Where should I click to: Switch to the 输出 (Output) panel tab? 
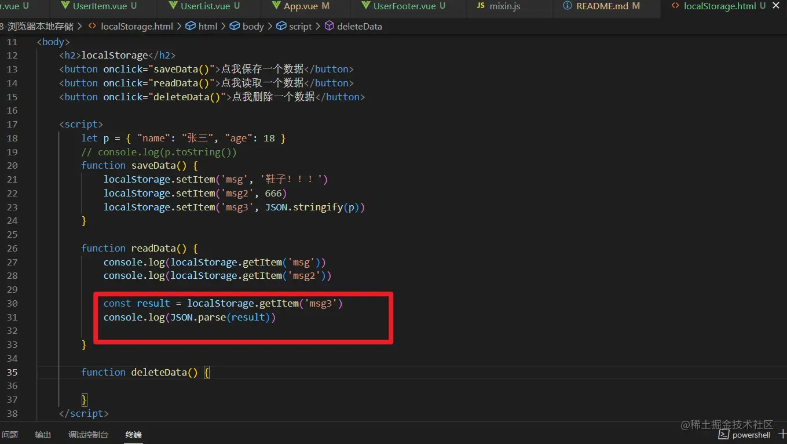[x=43, y=435]
